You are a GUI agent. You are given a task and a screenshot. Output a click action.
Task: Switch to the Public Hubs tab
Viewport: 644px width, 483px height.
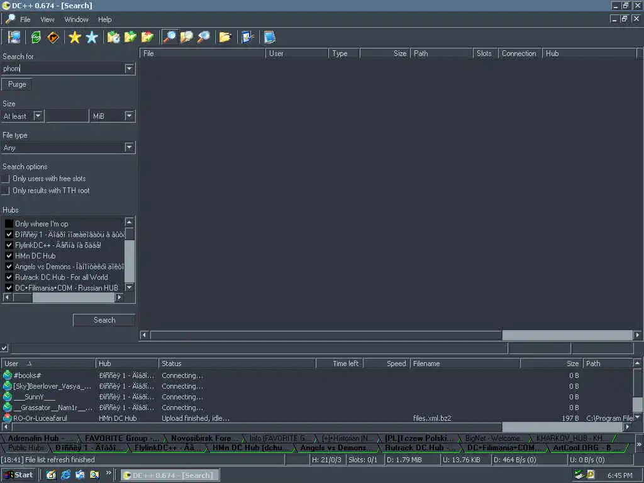point(25,448)
